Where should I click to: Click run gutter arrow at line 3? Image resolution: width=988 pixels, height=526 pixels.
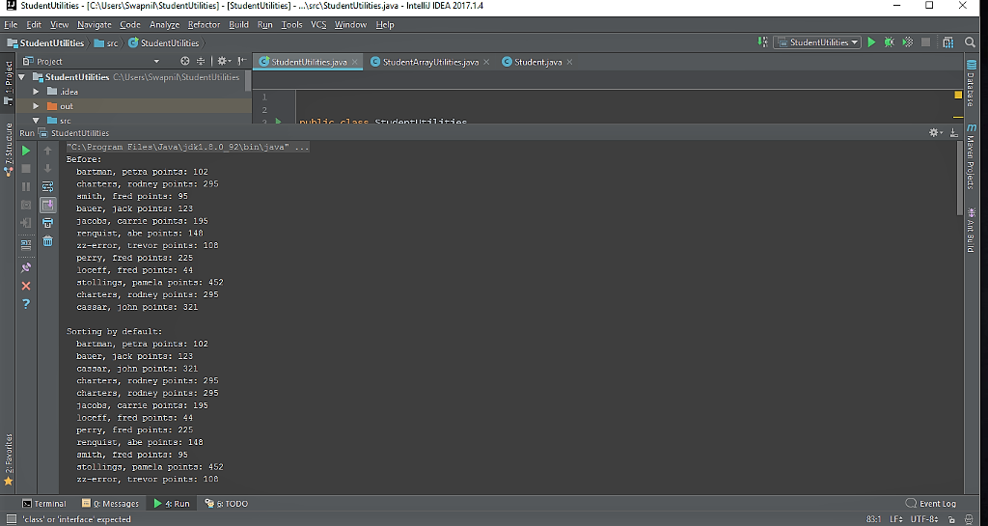point(279,121)
